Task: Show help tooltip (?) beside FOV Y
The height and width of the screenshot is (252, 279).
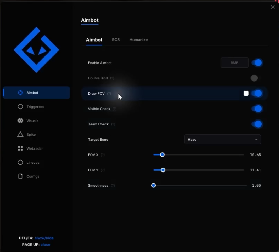Action: point(103,170)
